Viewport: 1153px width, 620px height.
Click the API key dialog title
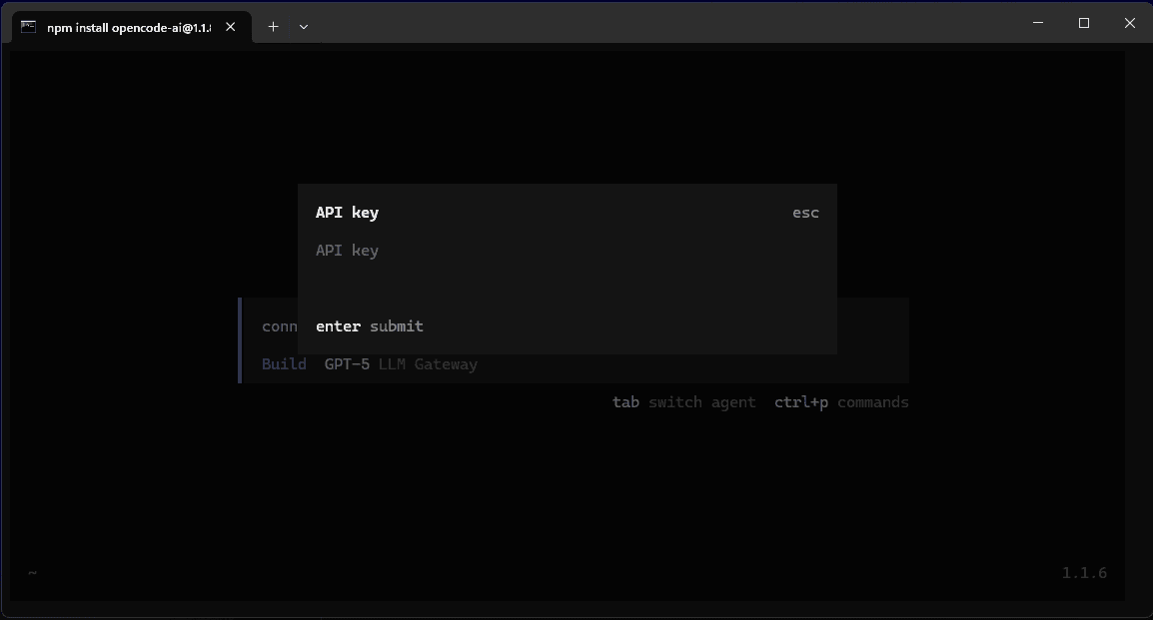point(347,212)
